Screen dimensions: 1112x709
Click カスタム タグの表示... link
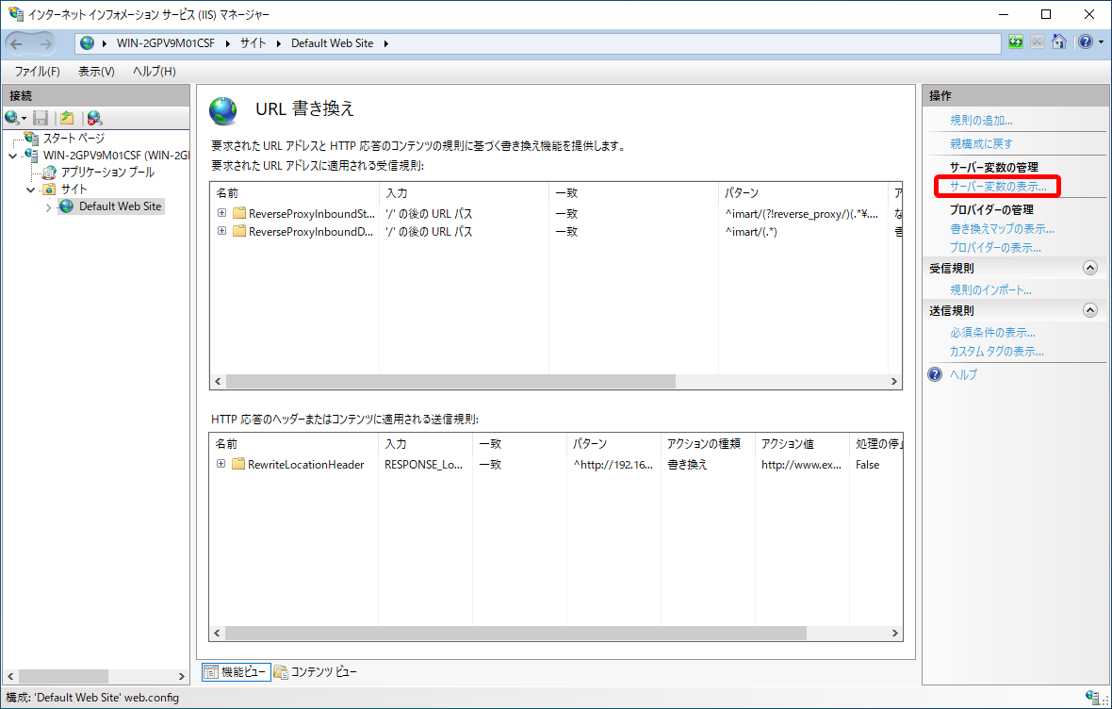997,352
